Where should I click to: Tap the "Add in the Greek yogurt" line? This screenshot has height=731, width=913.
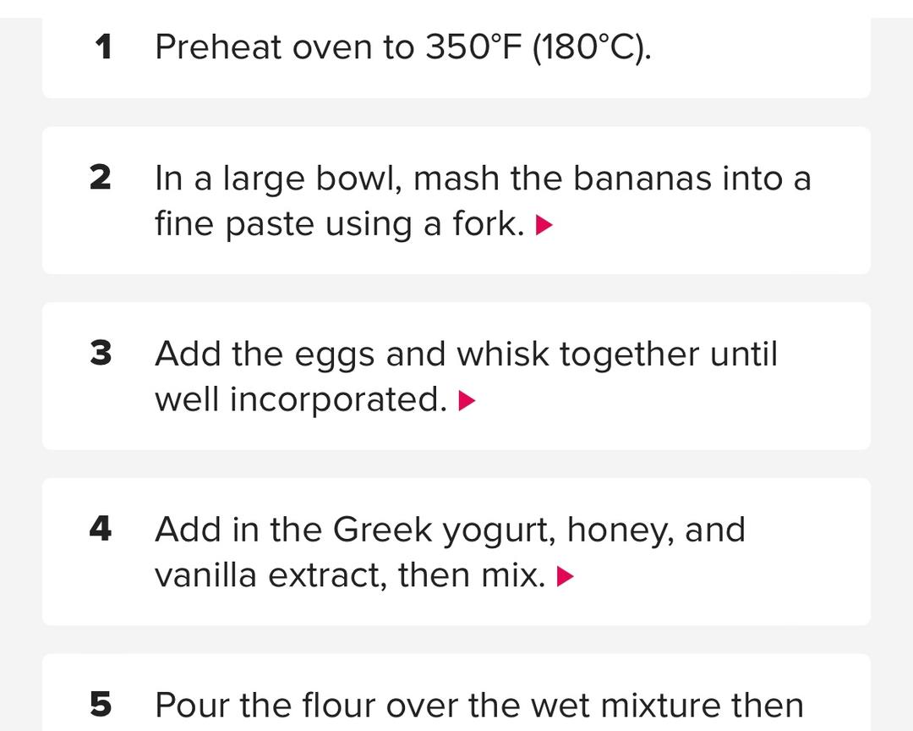click(x=450, y=530)
